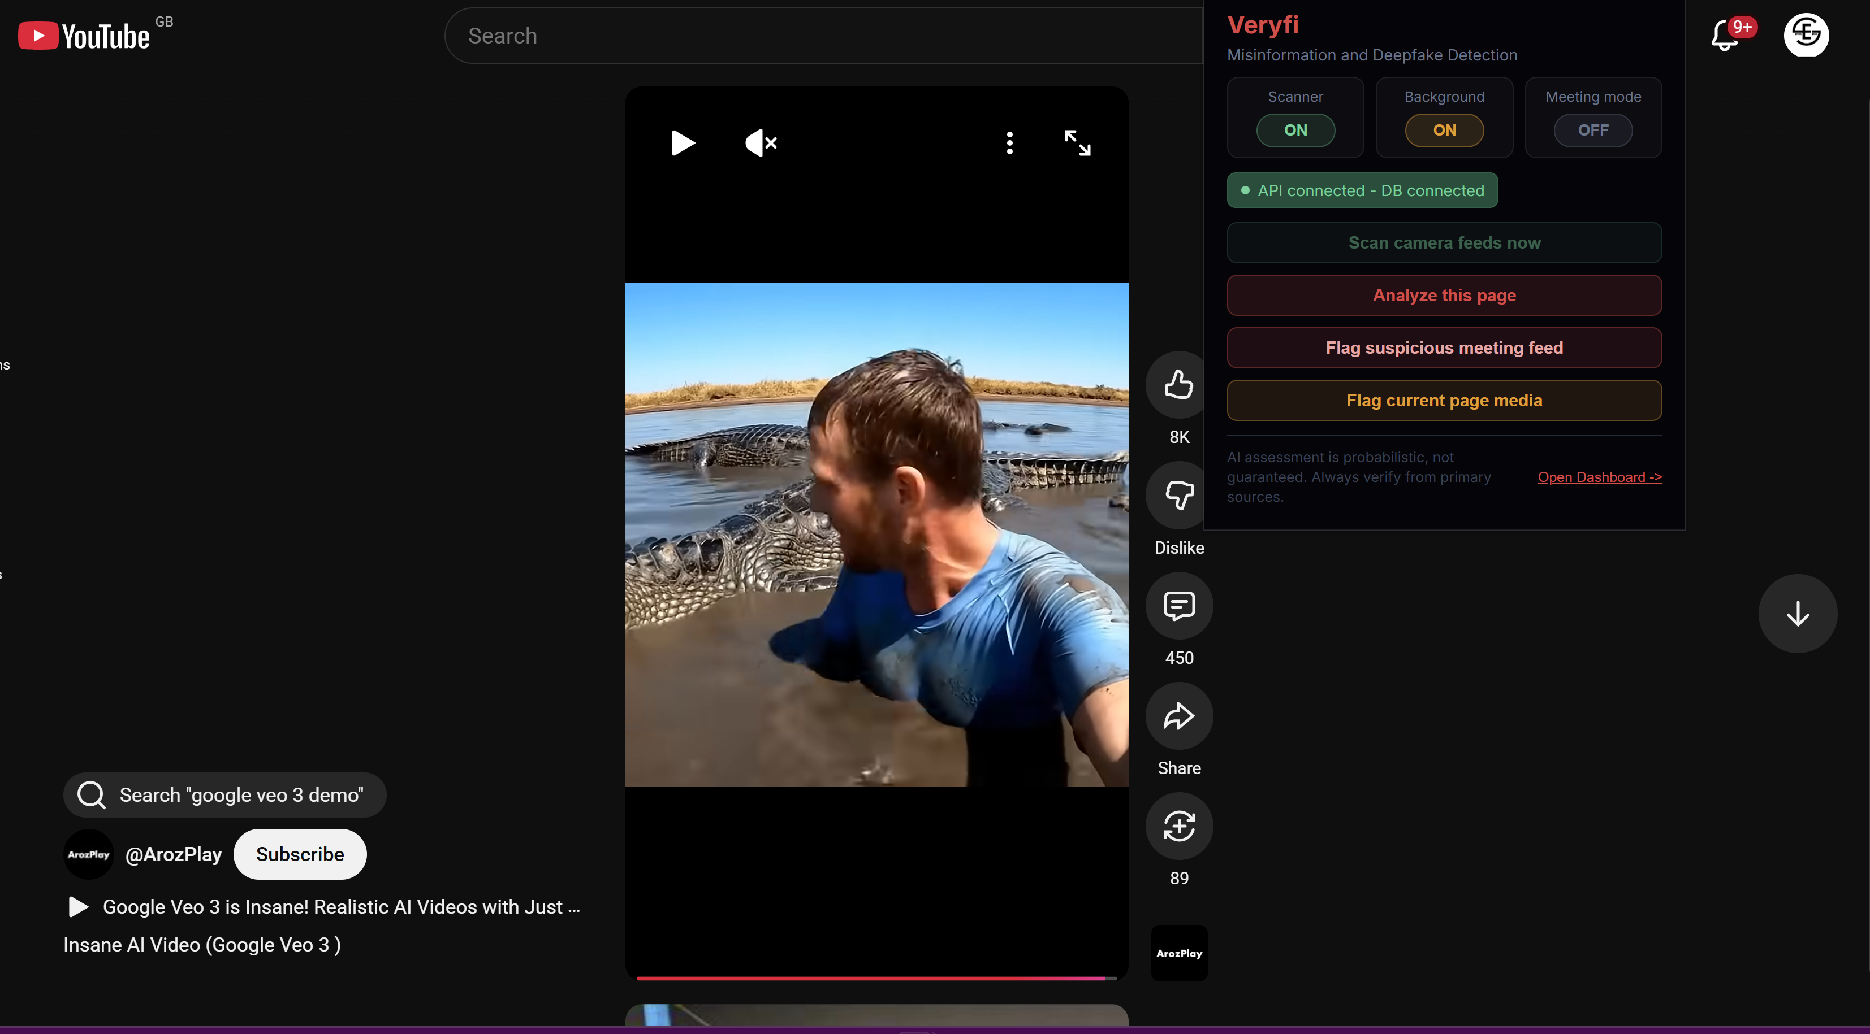Open the three-dot more options menu
Screen dimensions: 1870x1034
pyautogui.click(x=1009, y=143)
